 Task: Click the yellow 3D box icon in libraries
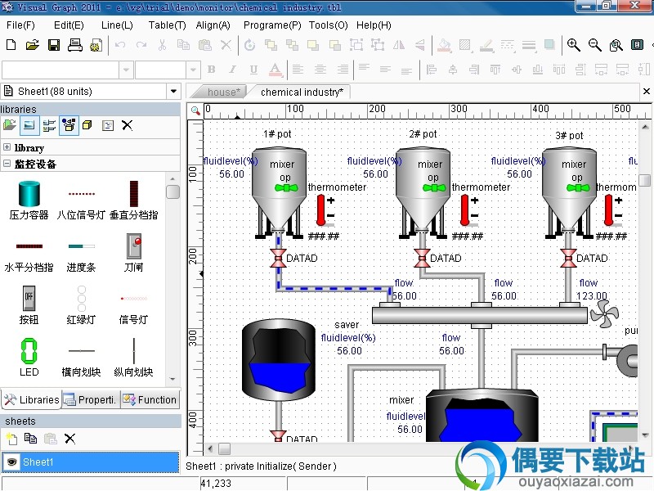(87, 125)
